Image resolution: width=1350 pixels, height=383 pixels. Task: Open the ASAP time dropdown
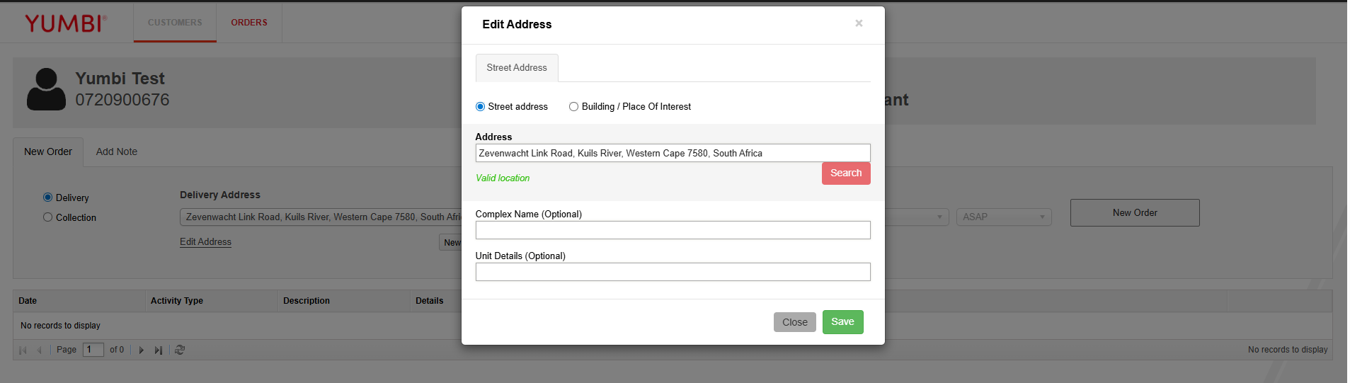1003,217
